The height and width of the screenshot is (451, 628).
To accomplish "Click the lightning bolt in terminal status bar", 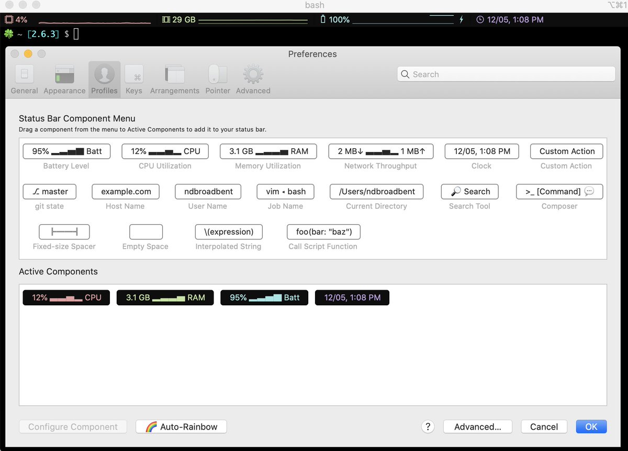I will click(x=461, y=19).
